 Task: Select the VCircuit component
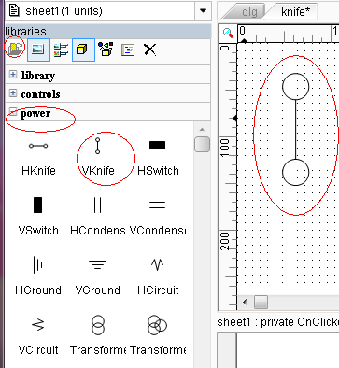[38, 336]
